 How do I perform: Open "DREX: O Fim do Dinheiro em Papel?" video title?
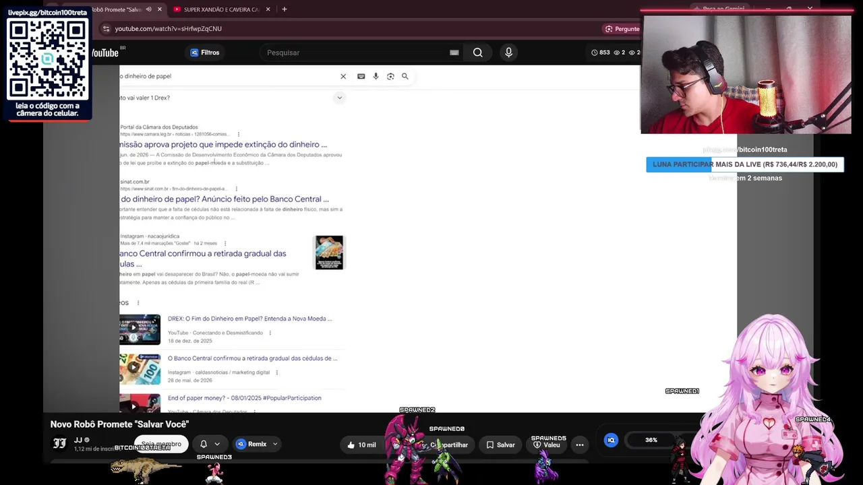coord(250,319)
